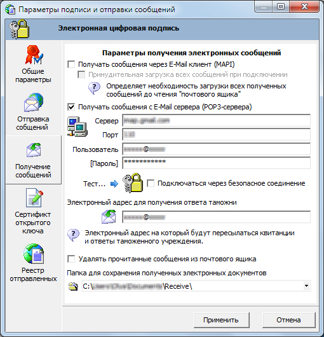This screenshot has height=337, width=324.
Task: Click the blue arrow next to Тест
Action: pyautogui.click(x=114, y=184)
